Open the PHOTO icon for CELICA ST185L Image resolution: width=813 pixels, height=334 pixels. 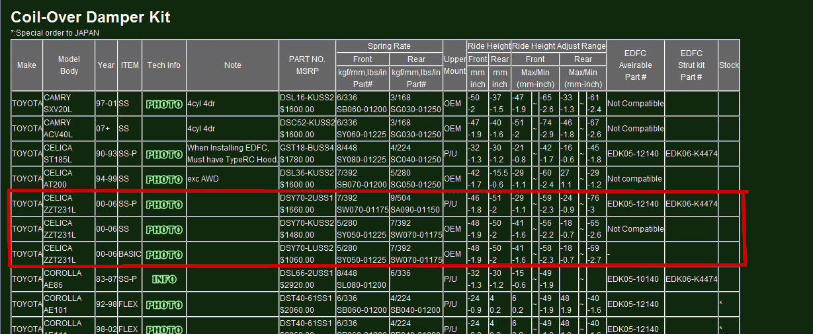(164, 154)
